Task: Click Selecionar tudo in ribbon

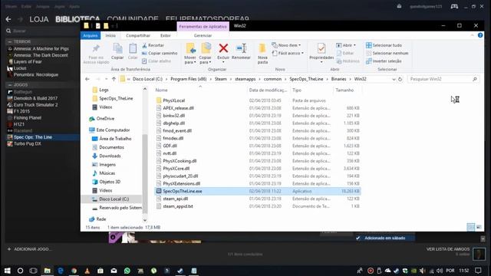Action: pos(384,45)
